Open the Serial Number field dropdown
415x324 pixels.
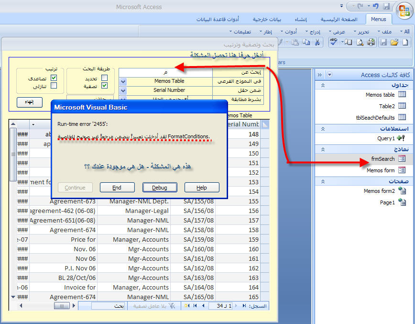tap(123, 90)
